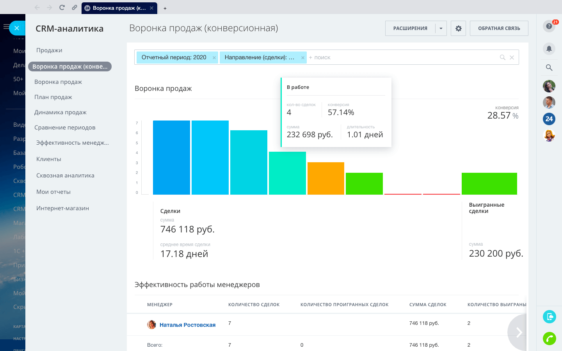Close the Воронка продаж browser tab

pyautogui.click(x=152, y=8)
